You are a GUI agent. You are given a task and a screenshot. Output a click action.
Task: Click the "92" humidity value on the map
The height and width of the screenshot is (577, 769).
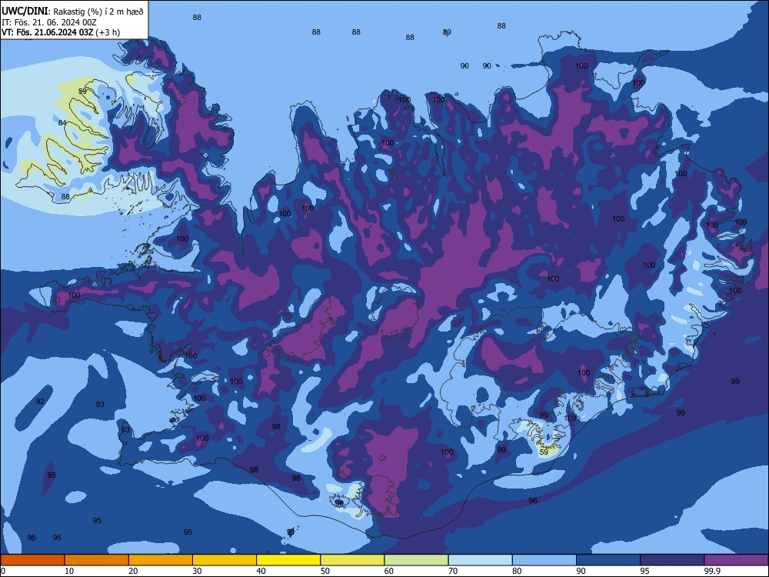[40, 402]
